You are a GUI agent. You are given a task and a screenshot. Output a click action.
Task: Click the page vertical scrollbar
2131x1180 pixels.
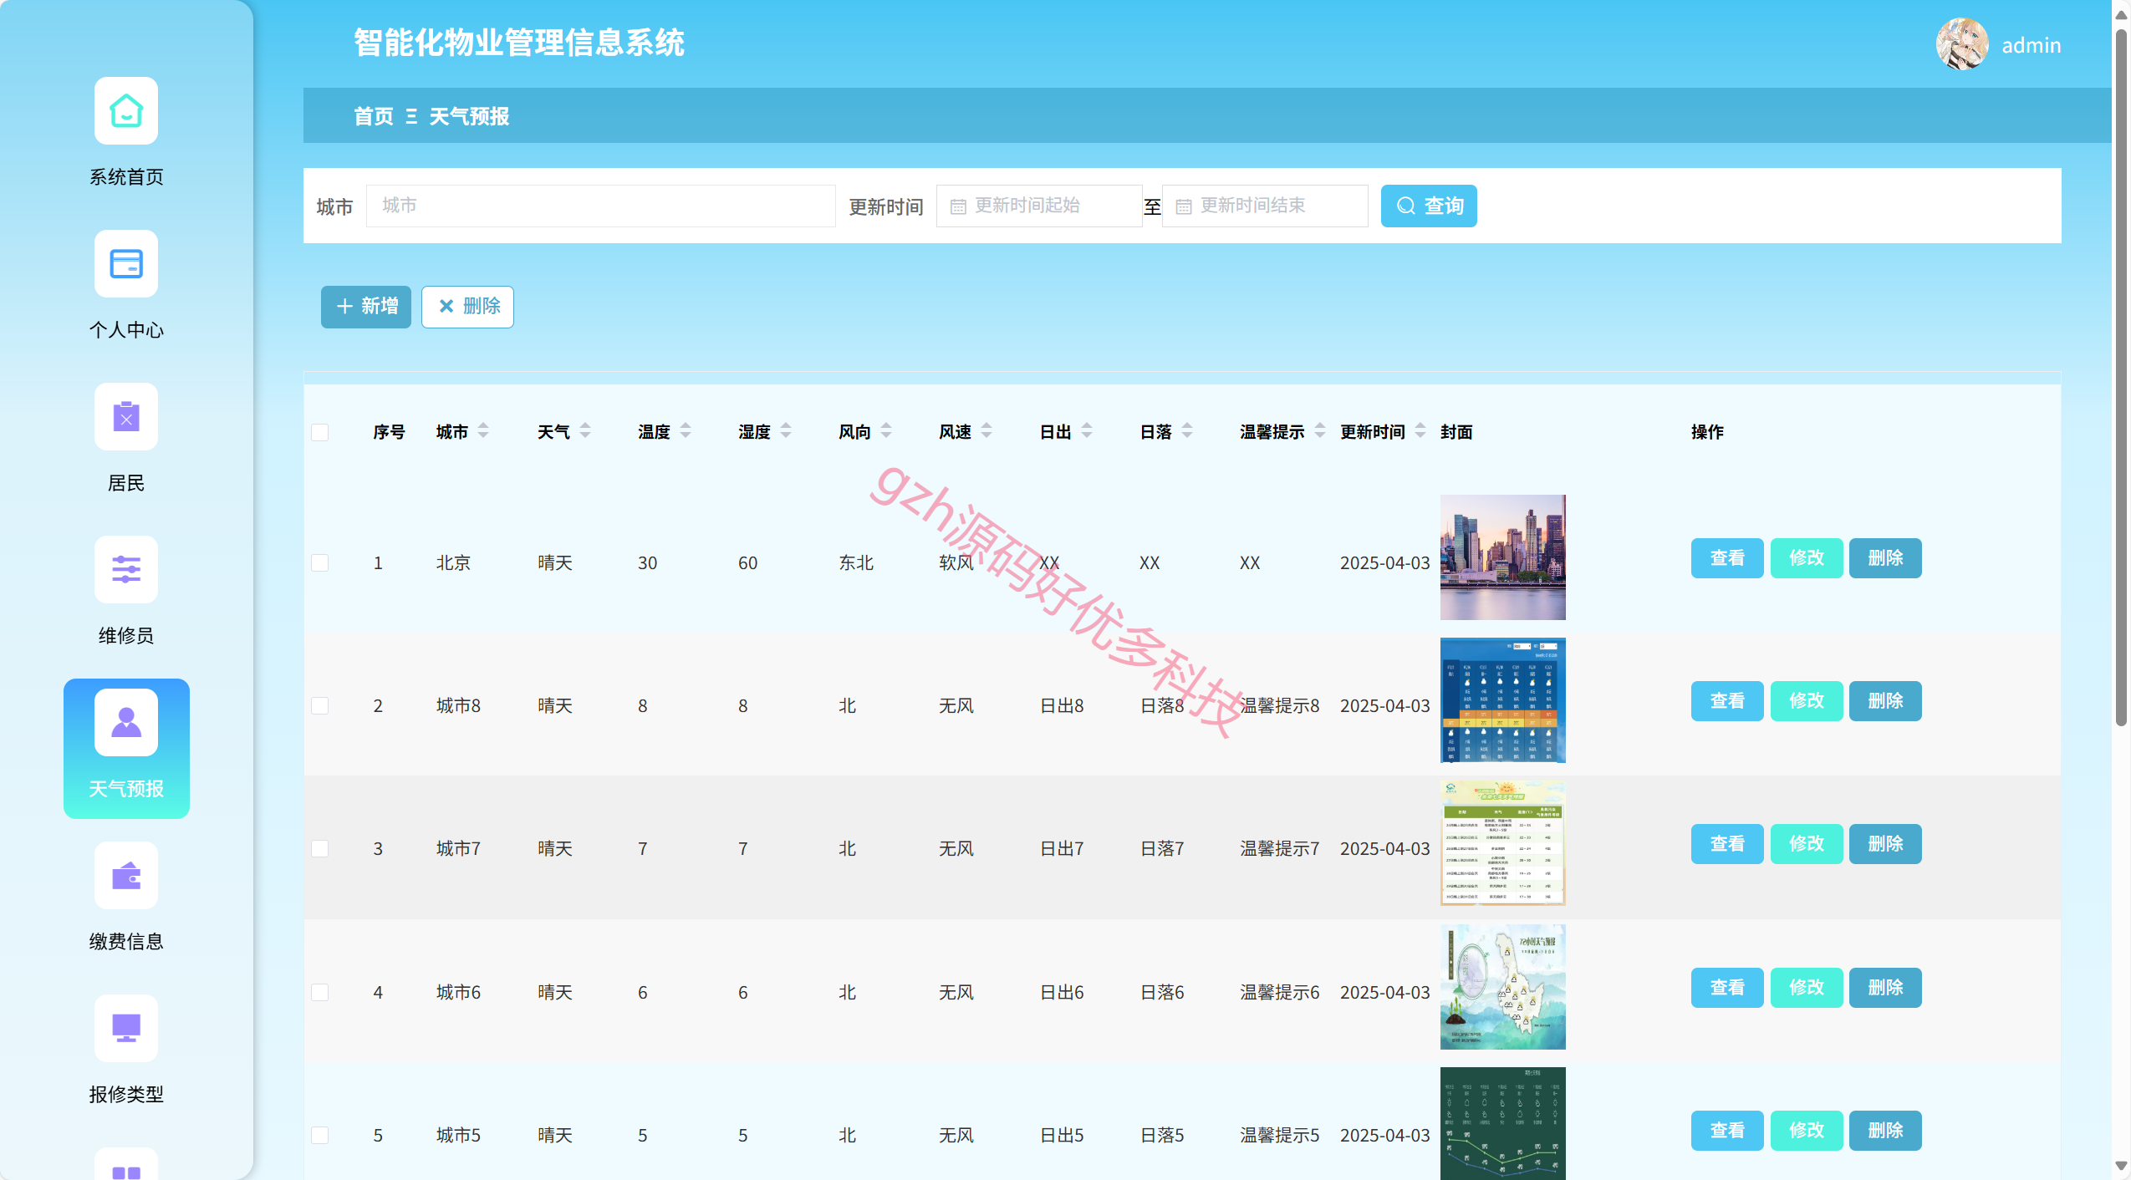[2121, 376]
